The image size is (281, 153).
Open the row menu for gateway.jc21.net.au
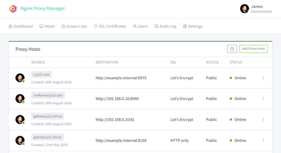coord(263,119)
